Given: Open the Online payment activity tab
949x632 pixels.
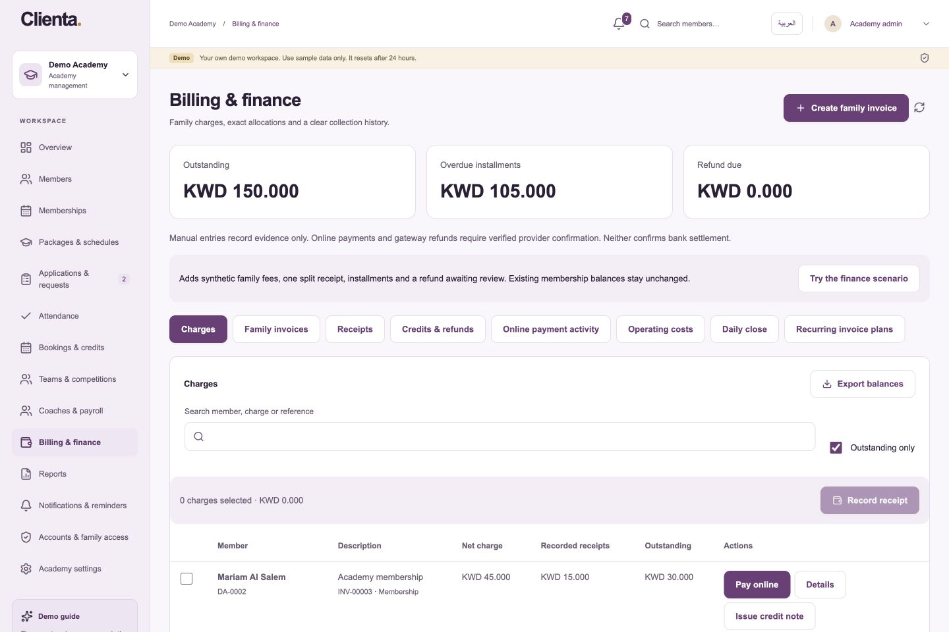Looking at the screenshot, I should 551,329.
